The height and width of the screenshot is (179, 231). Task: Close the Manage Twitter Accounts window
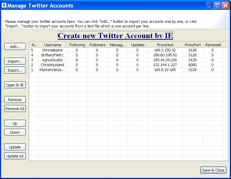[226, 5]
